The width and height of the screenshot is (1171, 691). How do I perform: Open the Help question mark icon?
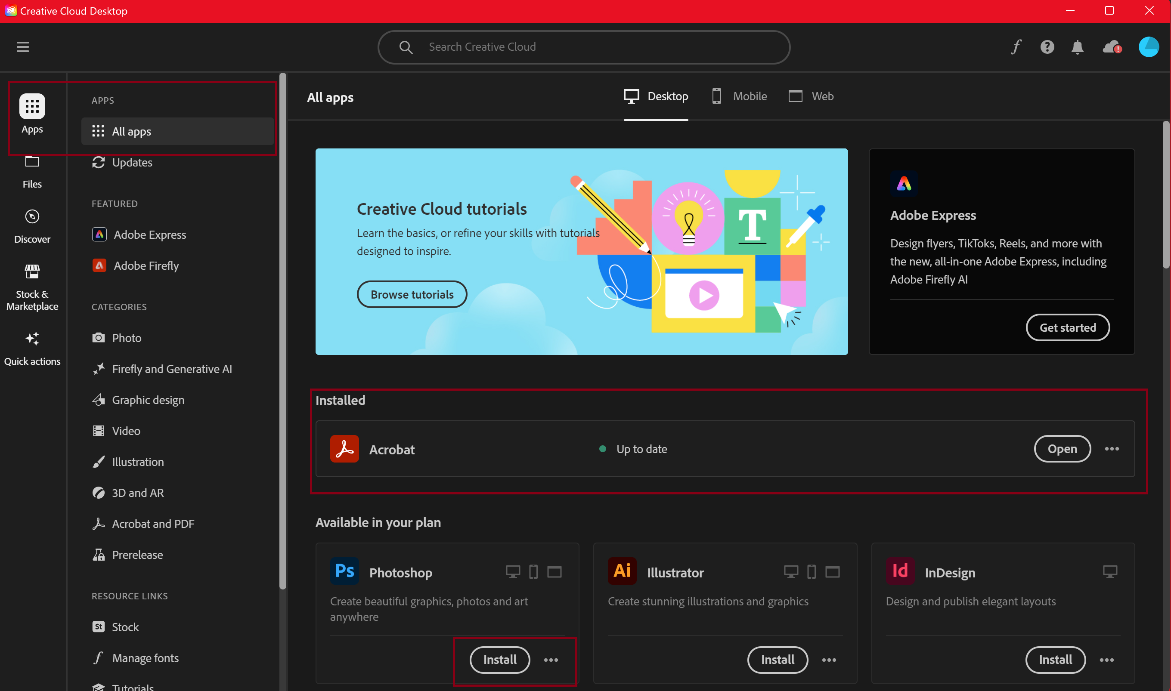point(1047,46)
